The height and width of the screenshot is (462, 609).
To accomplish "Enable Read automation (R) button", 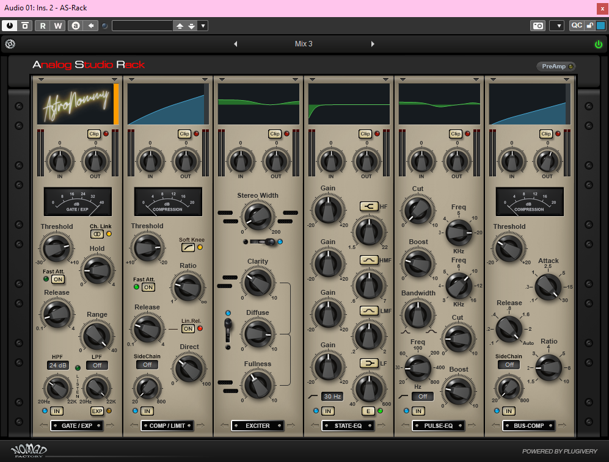I will point(43,26).
